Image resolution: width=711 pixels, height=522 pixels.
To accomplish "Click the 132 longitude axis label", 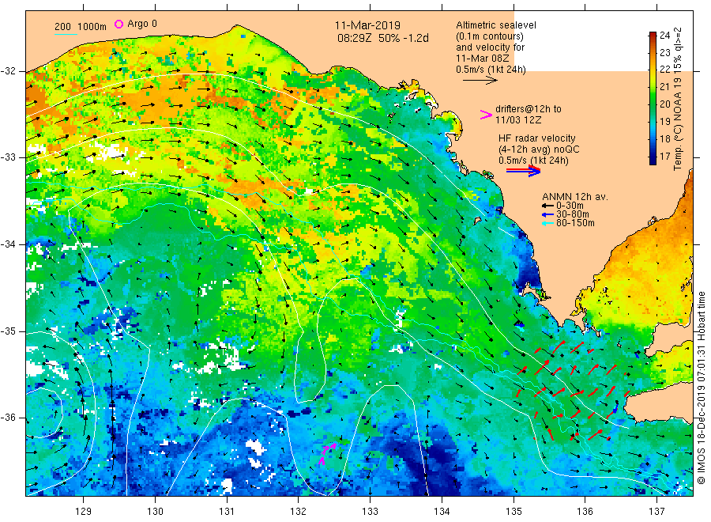I will coord(299,512).
